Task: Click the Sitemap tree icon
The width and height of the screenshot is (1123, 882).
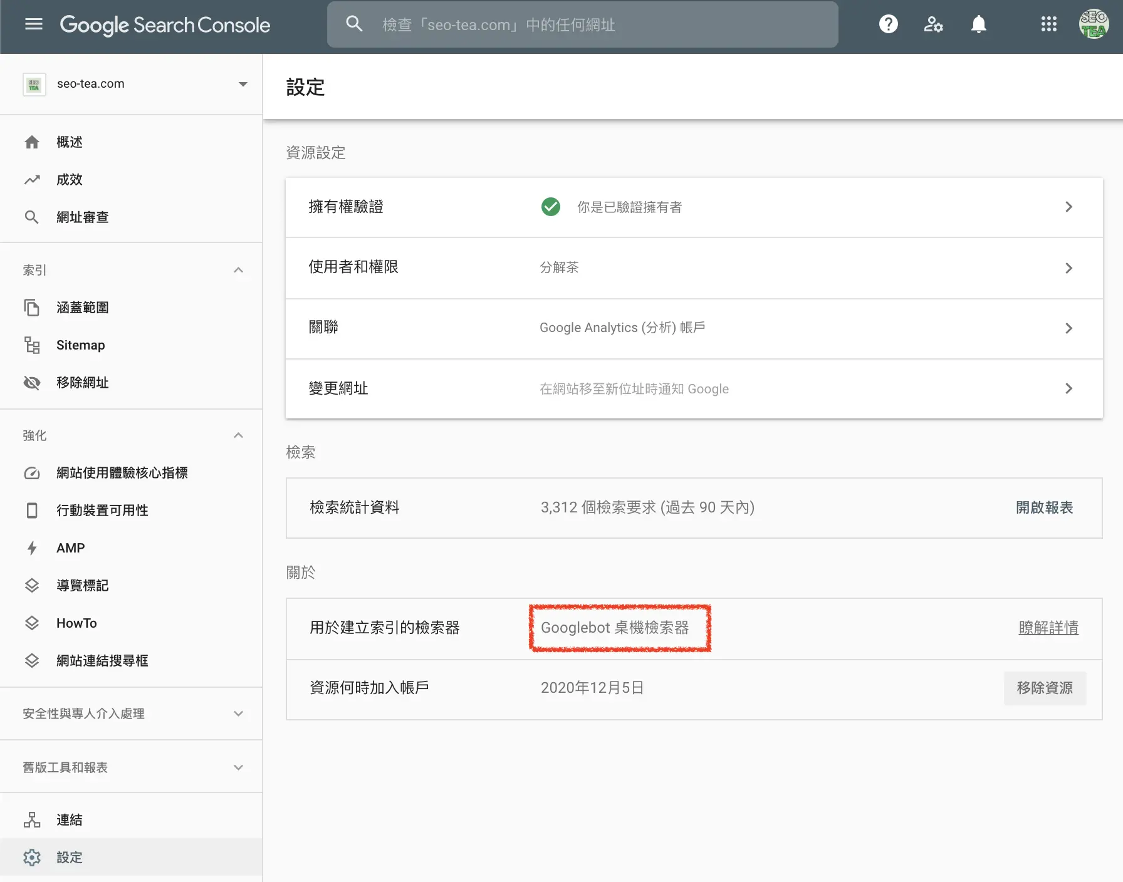Action: (32, 345)
